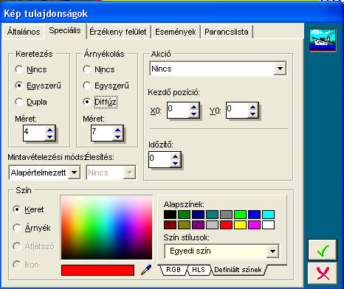
Task: Open Szín stílusok dropdown
Action: coord(272,251)
